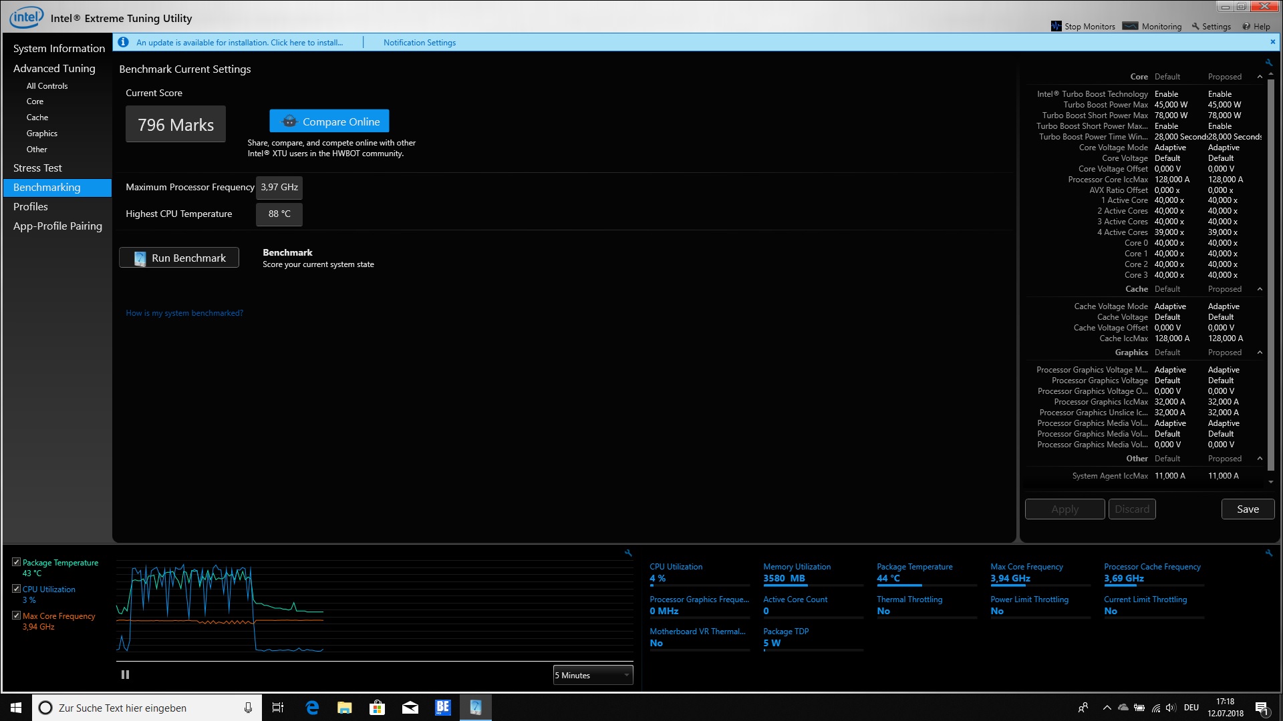Disable Max Core Frequency graph checkbox
This screenshot has width=1283, height=721.
click(x=16, y=616)
